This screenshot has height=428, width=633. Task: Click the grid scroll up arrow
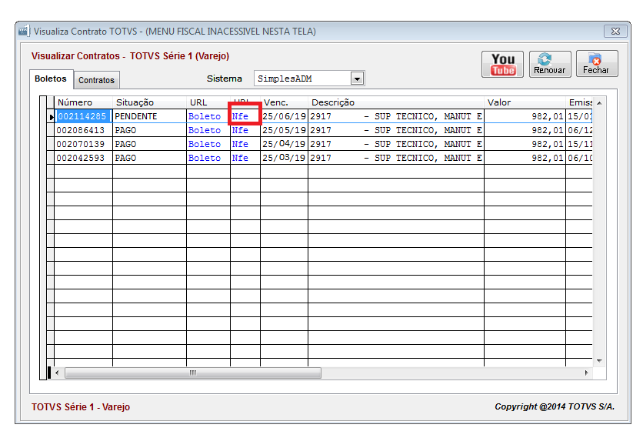click(x=599, y=103)
